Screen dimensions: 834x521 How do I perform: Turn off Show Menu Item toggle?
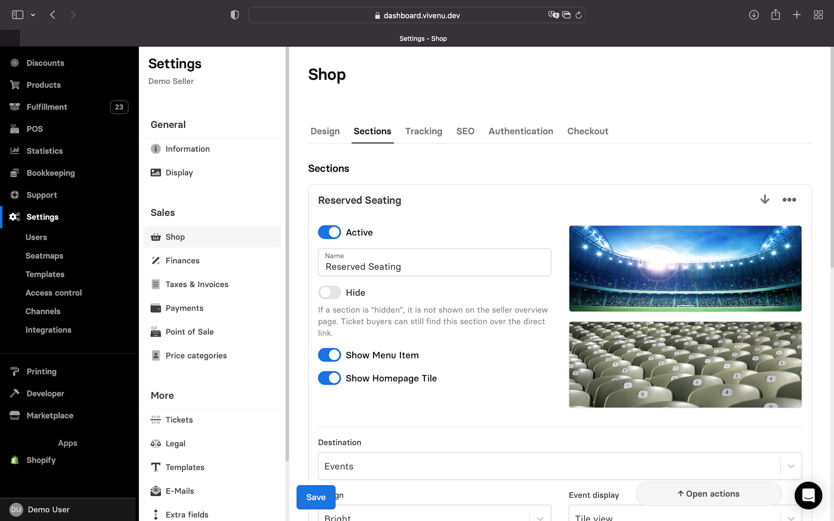point(329,355)
